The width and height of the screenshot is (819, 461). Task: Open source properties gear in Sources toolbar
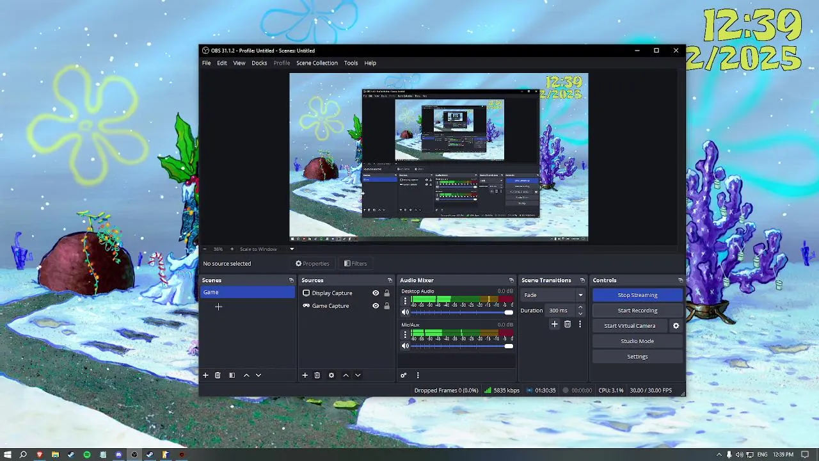pos(331,375)
